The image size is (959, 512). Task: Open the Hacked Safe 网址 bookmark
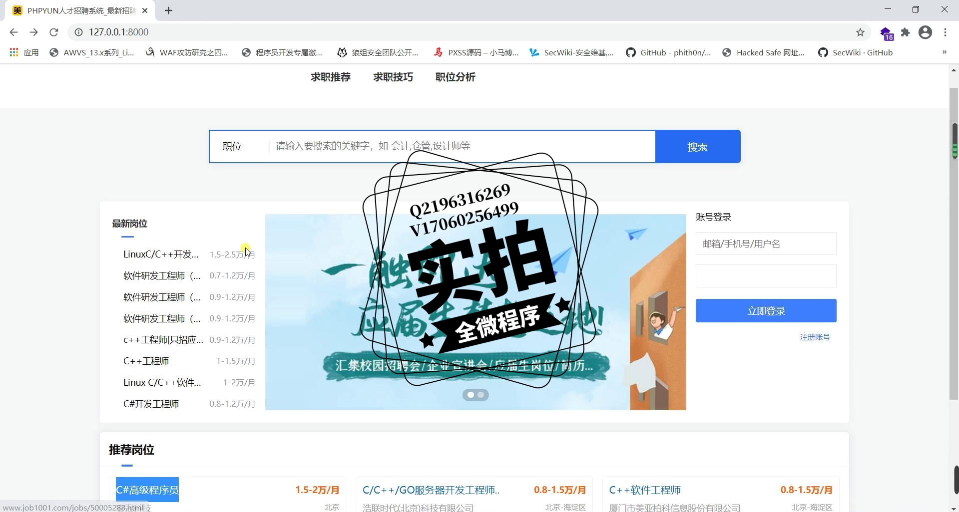coord(764,52)
